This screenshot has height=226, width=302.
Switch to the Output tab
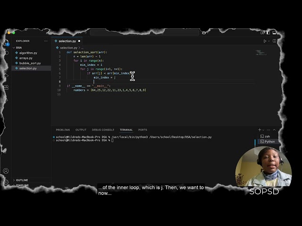pos(81,130)
